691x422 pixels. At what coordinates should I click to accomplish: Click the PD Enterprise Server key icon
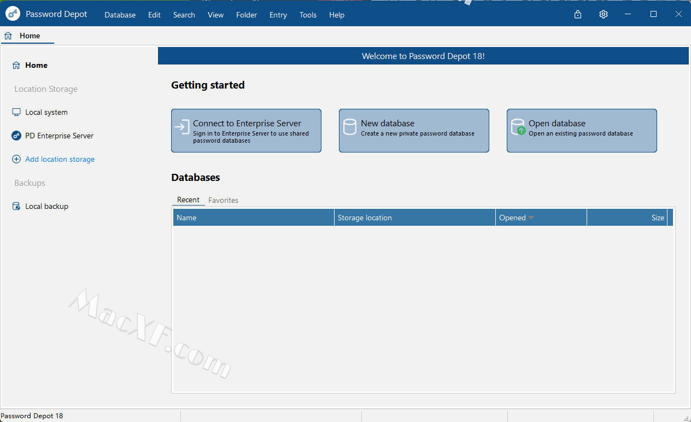tap(16, 136)
